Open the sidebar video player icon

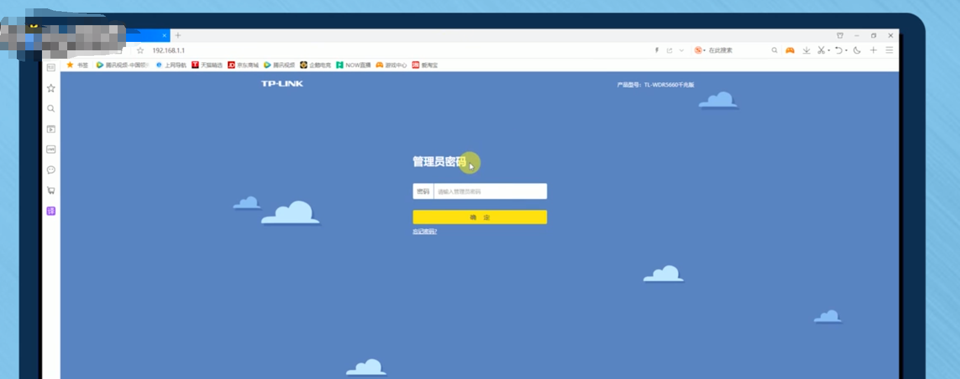point(51,129)
